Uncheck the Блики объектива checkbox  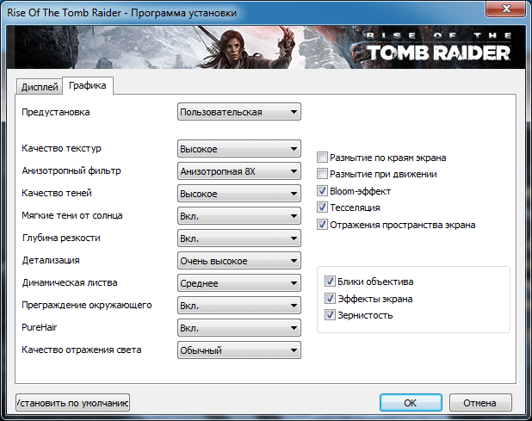330,282
